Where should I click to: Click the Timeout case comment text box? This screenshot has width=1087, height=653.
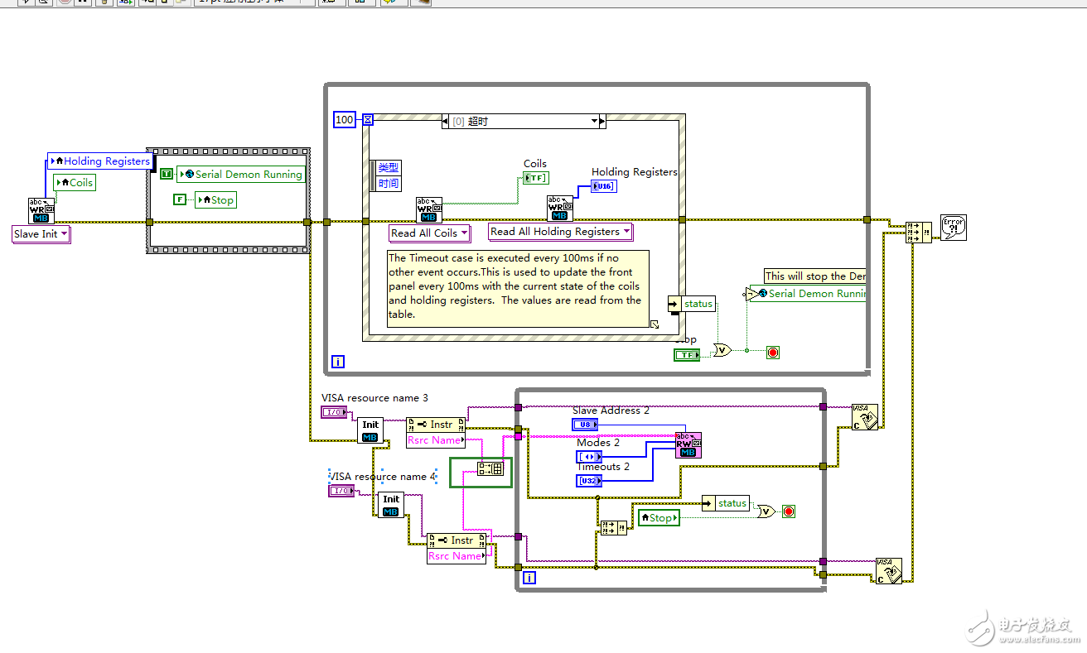click(518, 286)
